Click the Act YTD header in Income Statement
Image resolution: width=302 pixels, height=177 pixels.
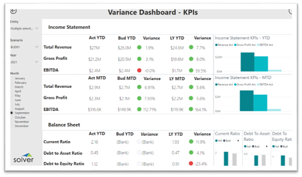tap(97, 38)
